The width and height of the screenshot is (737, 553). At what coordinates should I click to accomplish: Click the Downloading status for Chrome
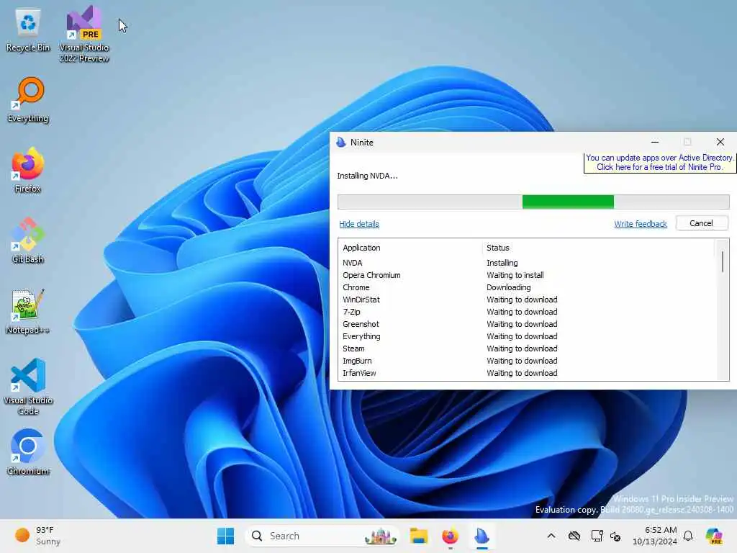coord(509,287)
